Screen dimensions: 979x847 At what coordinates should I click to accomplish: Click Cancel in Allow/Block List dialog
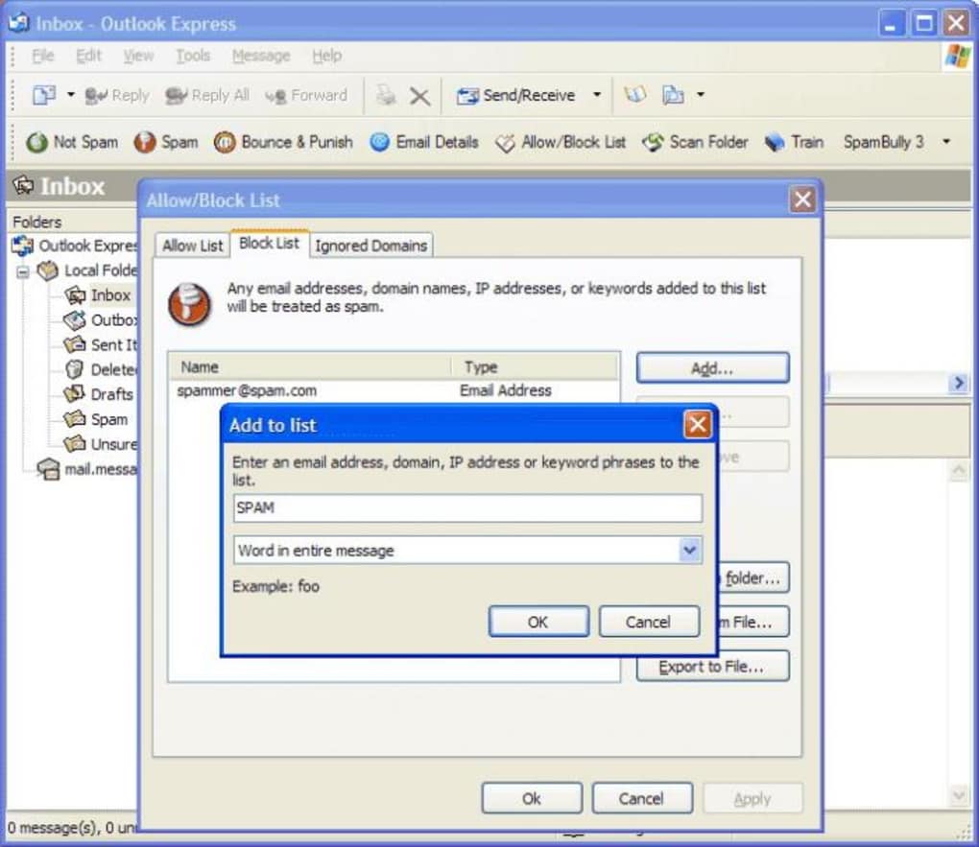point(642,798)
